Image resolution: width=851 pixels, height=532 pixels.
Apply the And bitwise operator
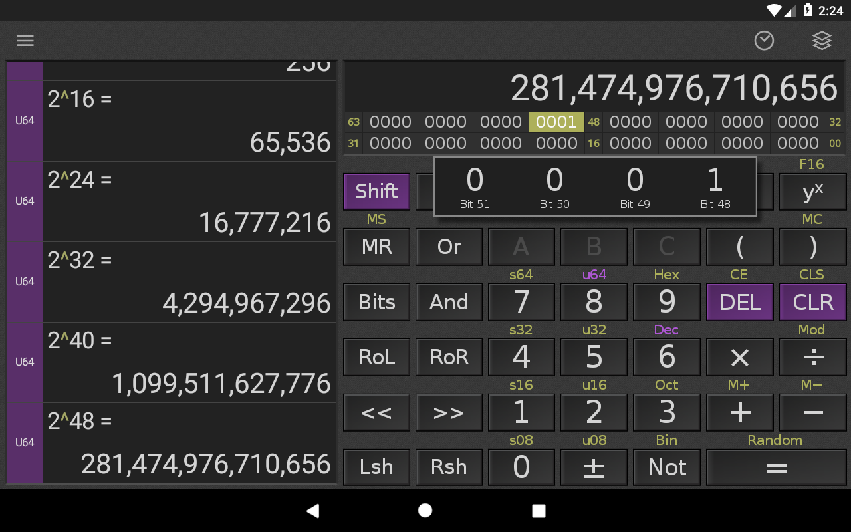(x=449, y=302)
